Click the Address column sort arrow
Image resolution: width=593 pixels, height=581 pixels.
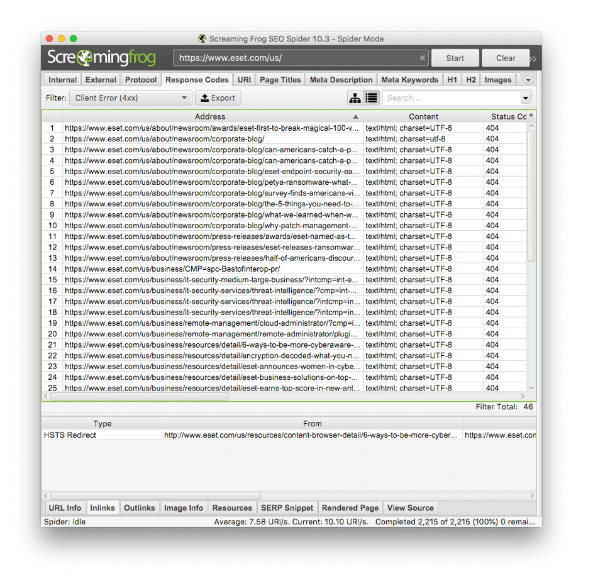(x=355, y=116)
